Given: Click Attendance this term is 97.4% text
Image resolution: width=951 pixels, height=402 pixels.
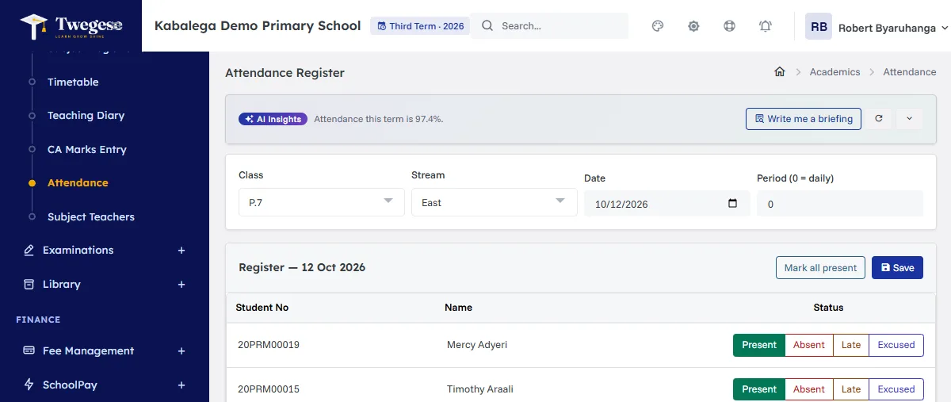Looking at the screenshot, I should pyautogui.click(x=379, y=119).
